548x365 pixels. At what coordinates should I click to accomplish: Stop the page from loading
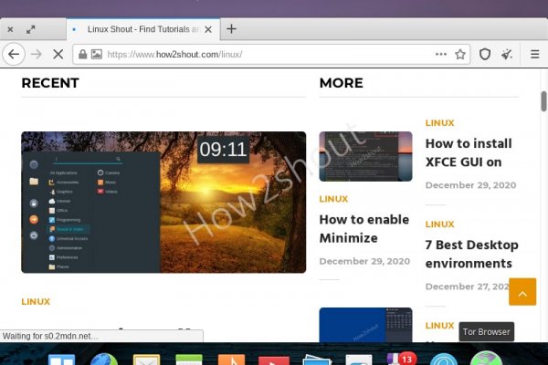[x=58, y=55]
